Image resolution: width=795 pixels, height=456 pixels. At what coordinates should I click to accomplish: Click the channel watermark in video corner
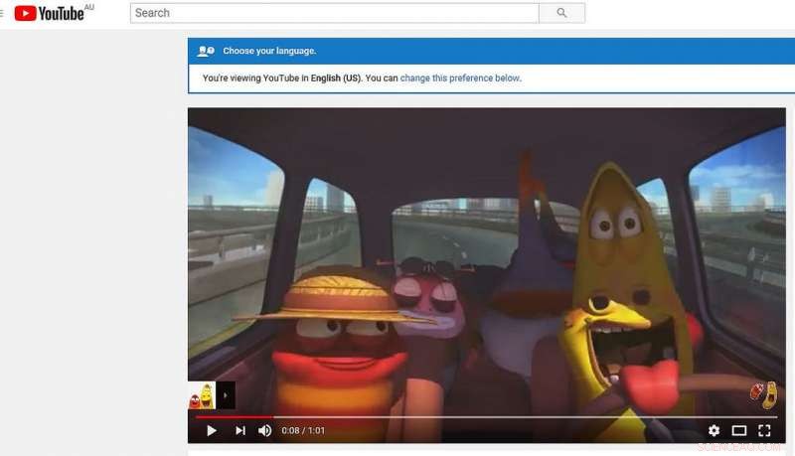point(764,394)
